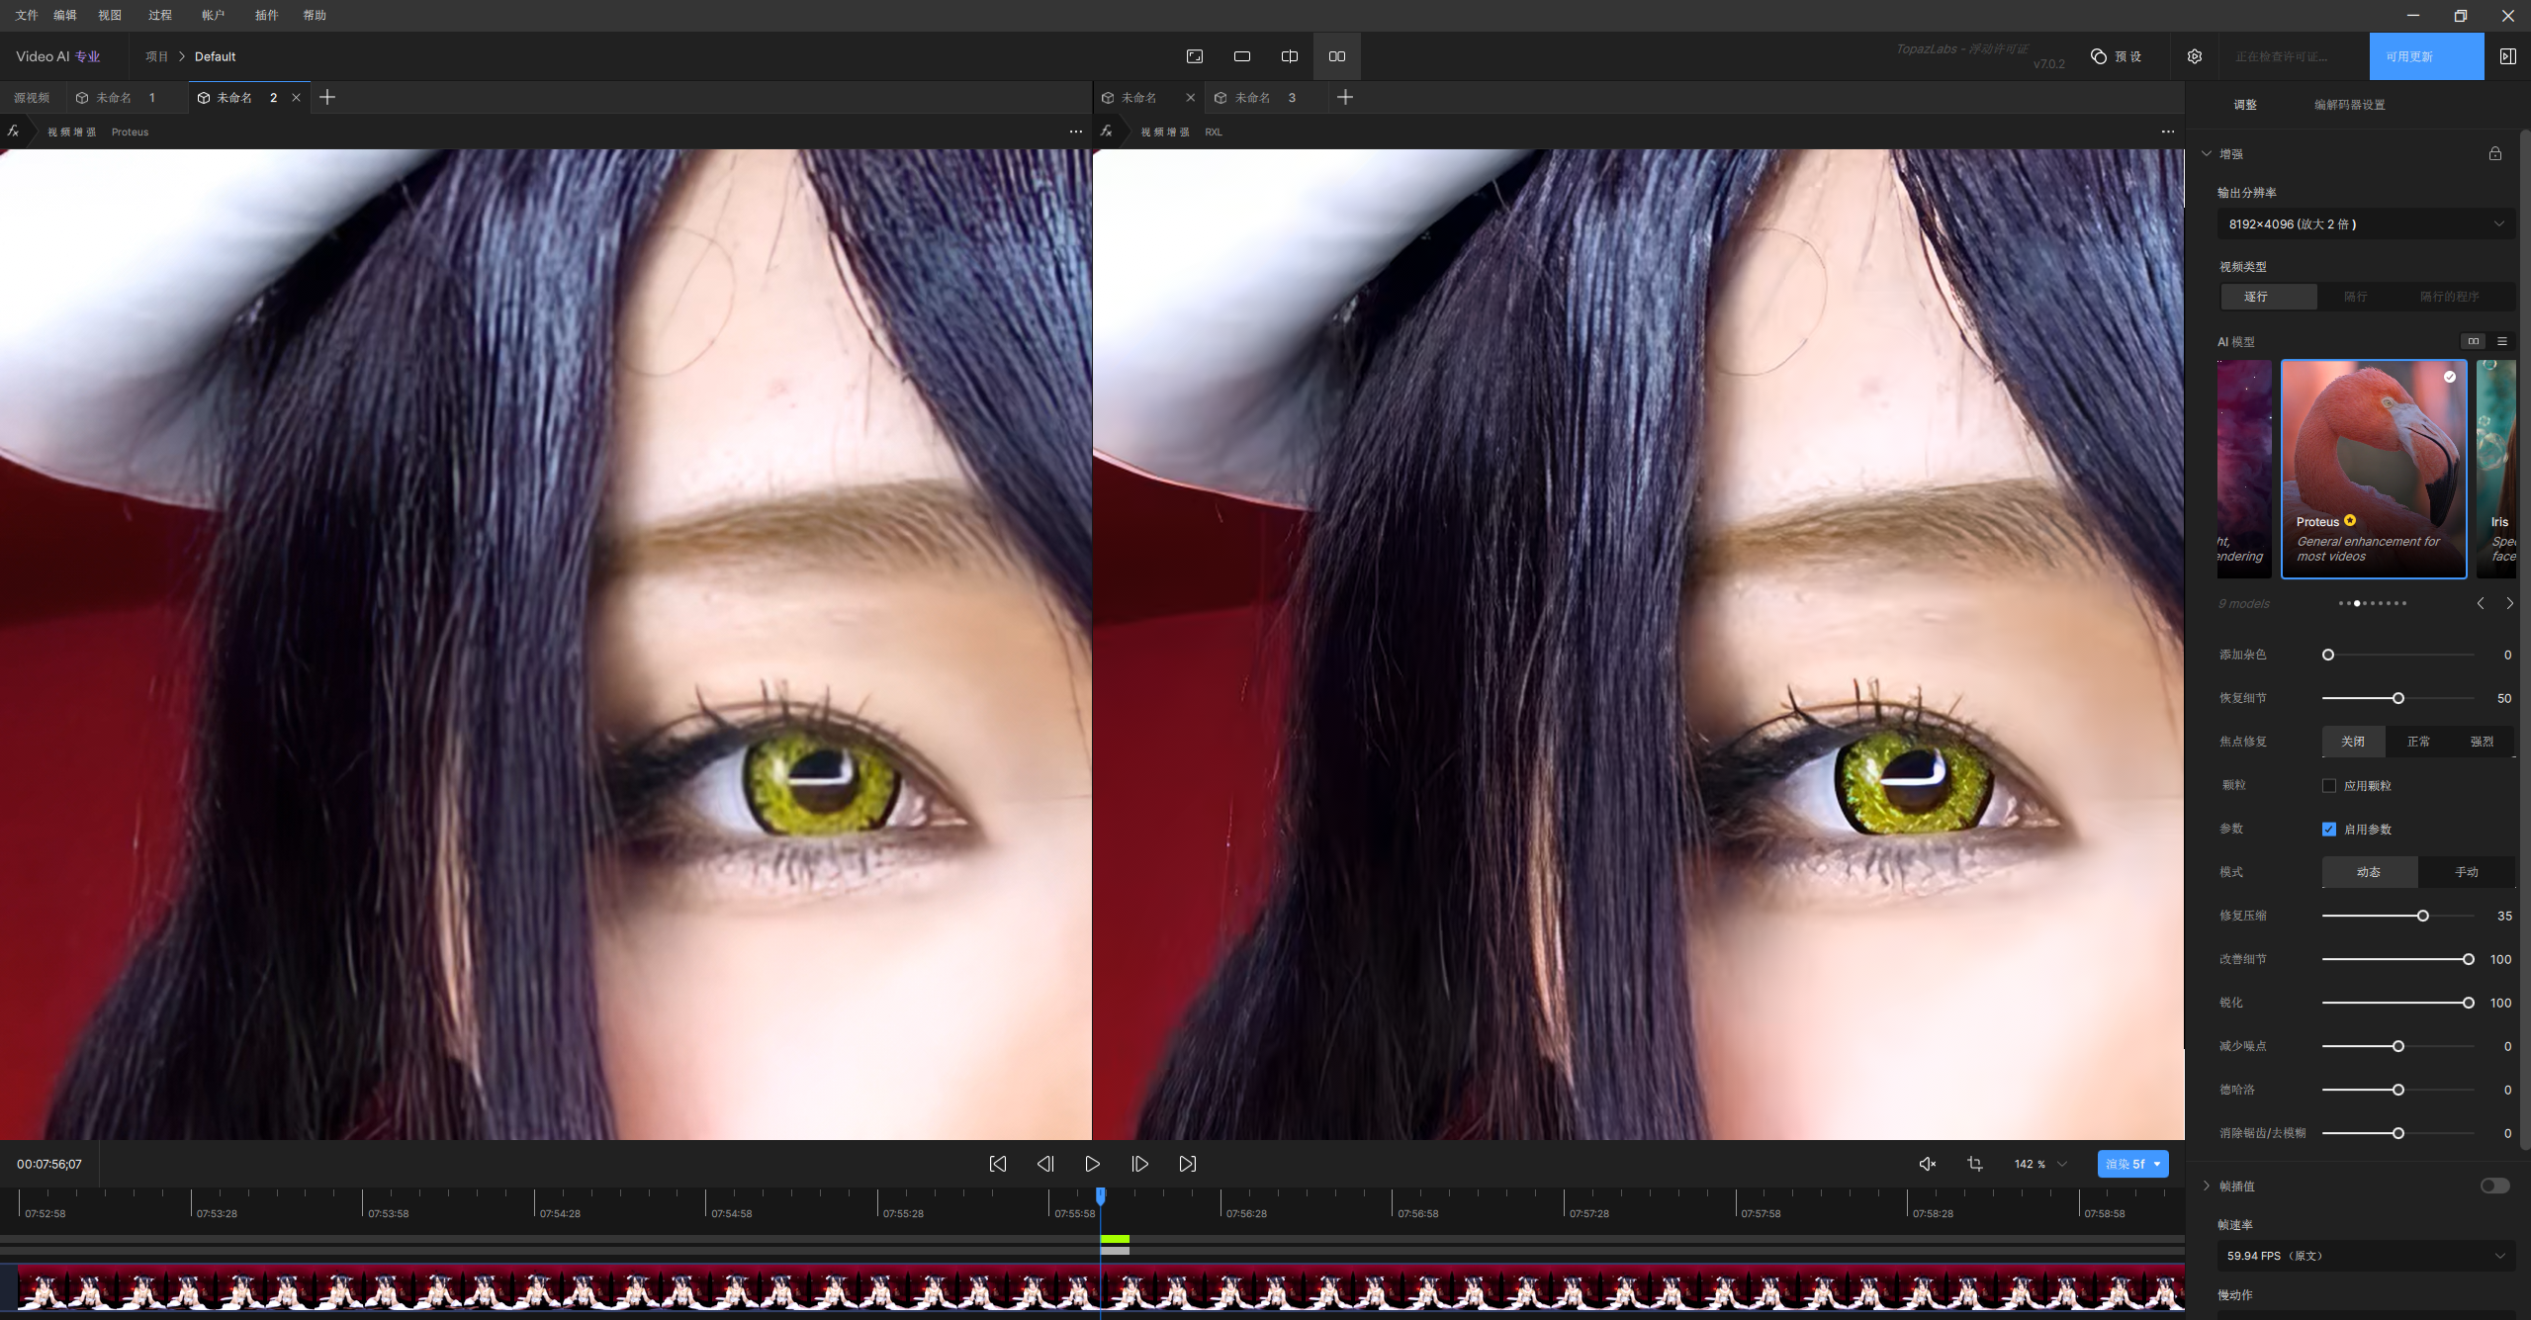
Task: Open right pane more options (three dots)
Action: [x=2168, y=132]
